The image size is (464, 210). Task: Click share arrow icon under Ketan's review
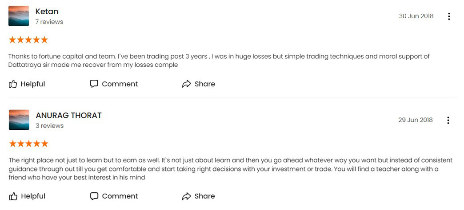coord(186,84)
